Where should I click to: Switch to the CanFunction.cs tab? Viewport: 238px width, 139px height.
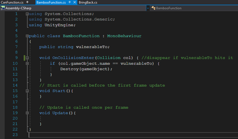pyautogui.click(x=12, y=2)
